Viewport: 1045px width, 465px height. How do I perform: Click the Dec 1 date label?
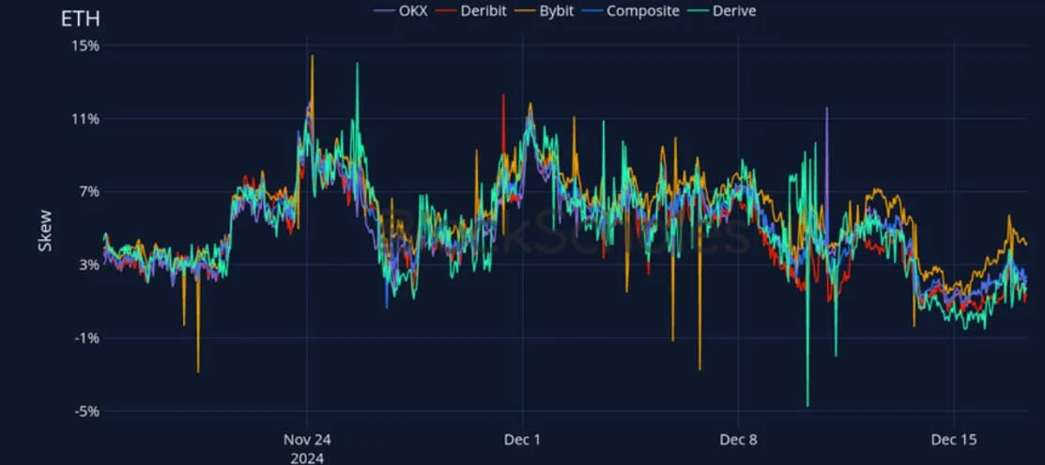point(523,440)
